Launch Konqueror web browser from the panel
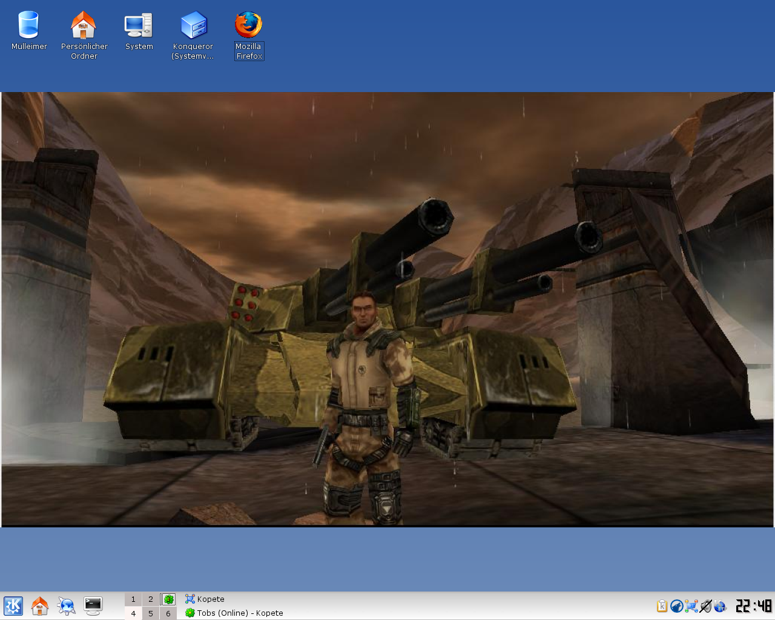This screenshot has height=620, width=775. 66,605
